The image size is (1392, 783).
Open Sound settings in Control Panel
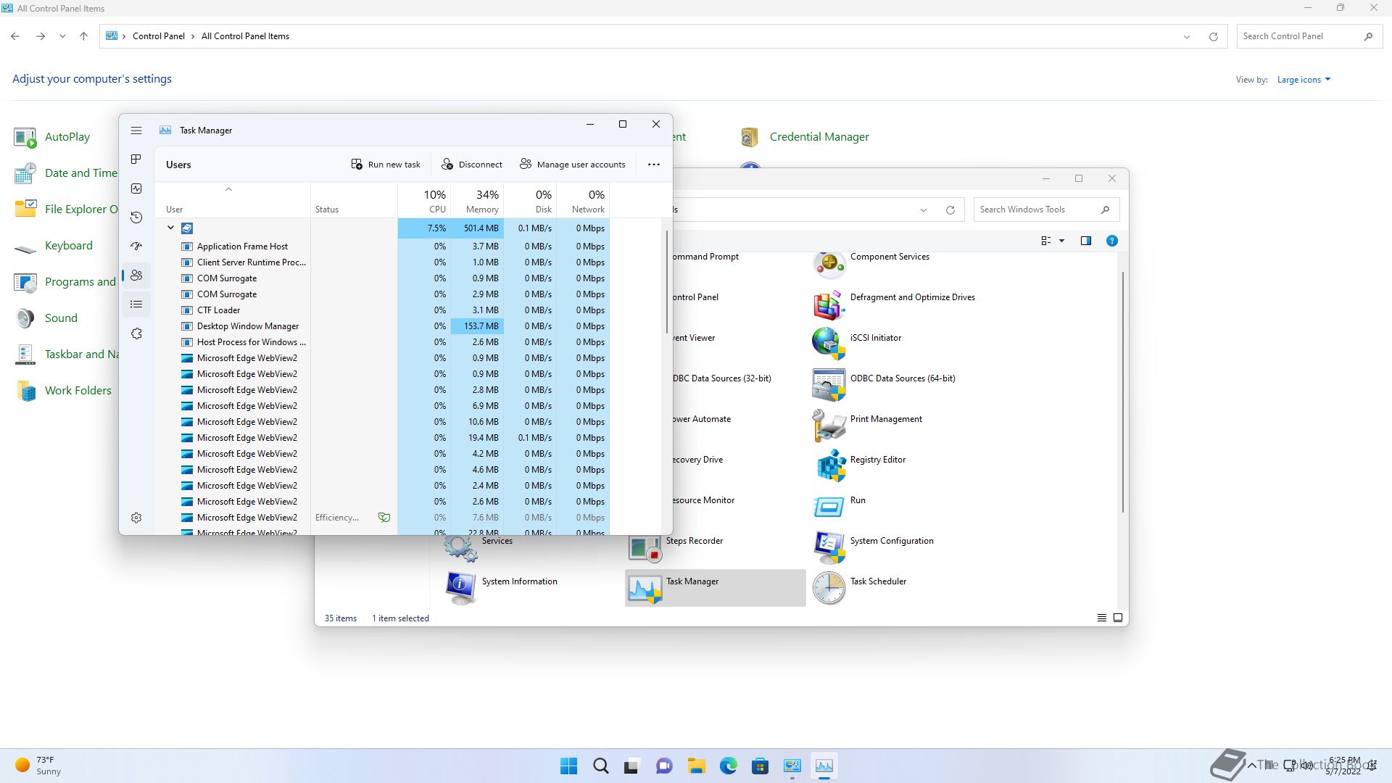[46, 318]
